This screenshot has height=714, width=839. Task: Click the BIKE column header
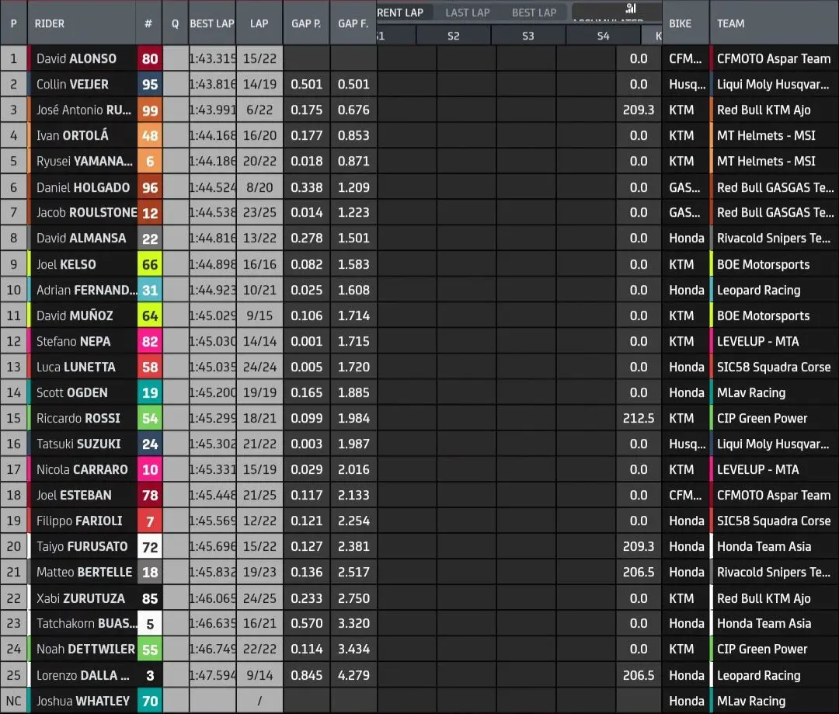681,23
